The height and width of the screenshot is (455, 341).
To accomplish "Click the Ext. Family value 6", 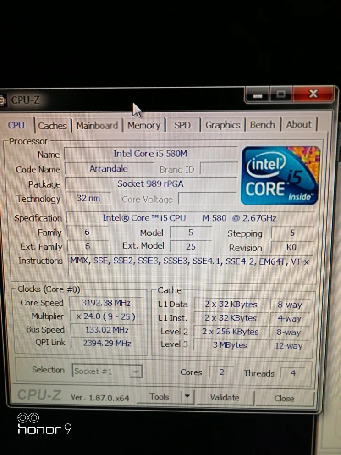I will [88, 246].
